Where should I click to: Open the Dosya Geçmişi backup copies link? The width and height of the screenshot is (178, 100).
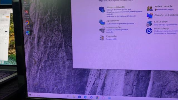pyautogui.click(x=124, y=13)
